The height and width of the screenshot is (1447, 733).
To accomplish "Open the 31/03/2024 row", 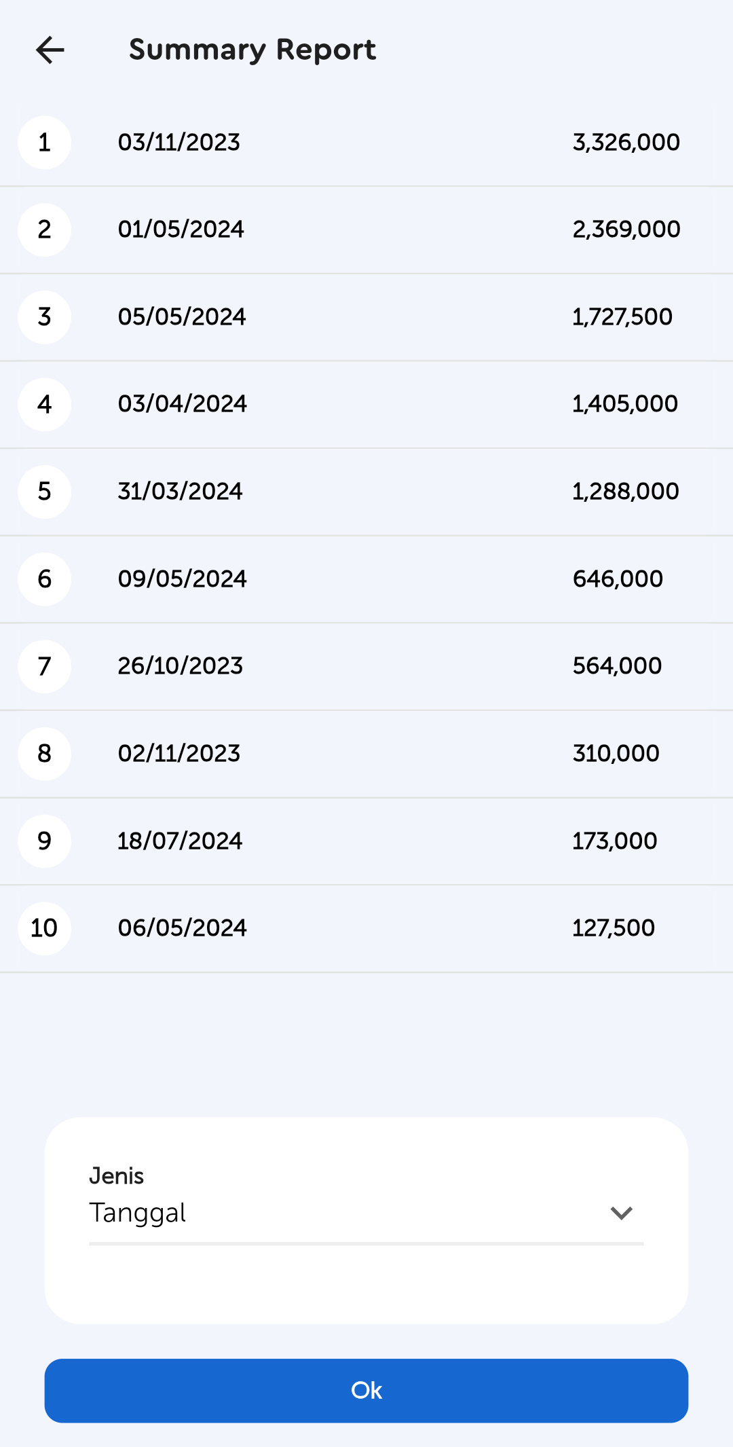I will pyautogui.click(x=181, y=492).
